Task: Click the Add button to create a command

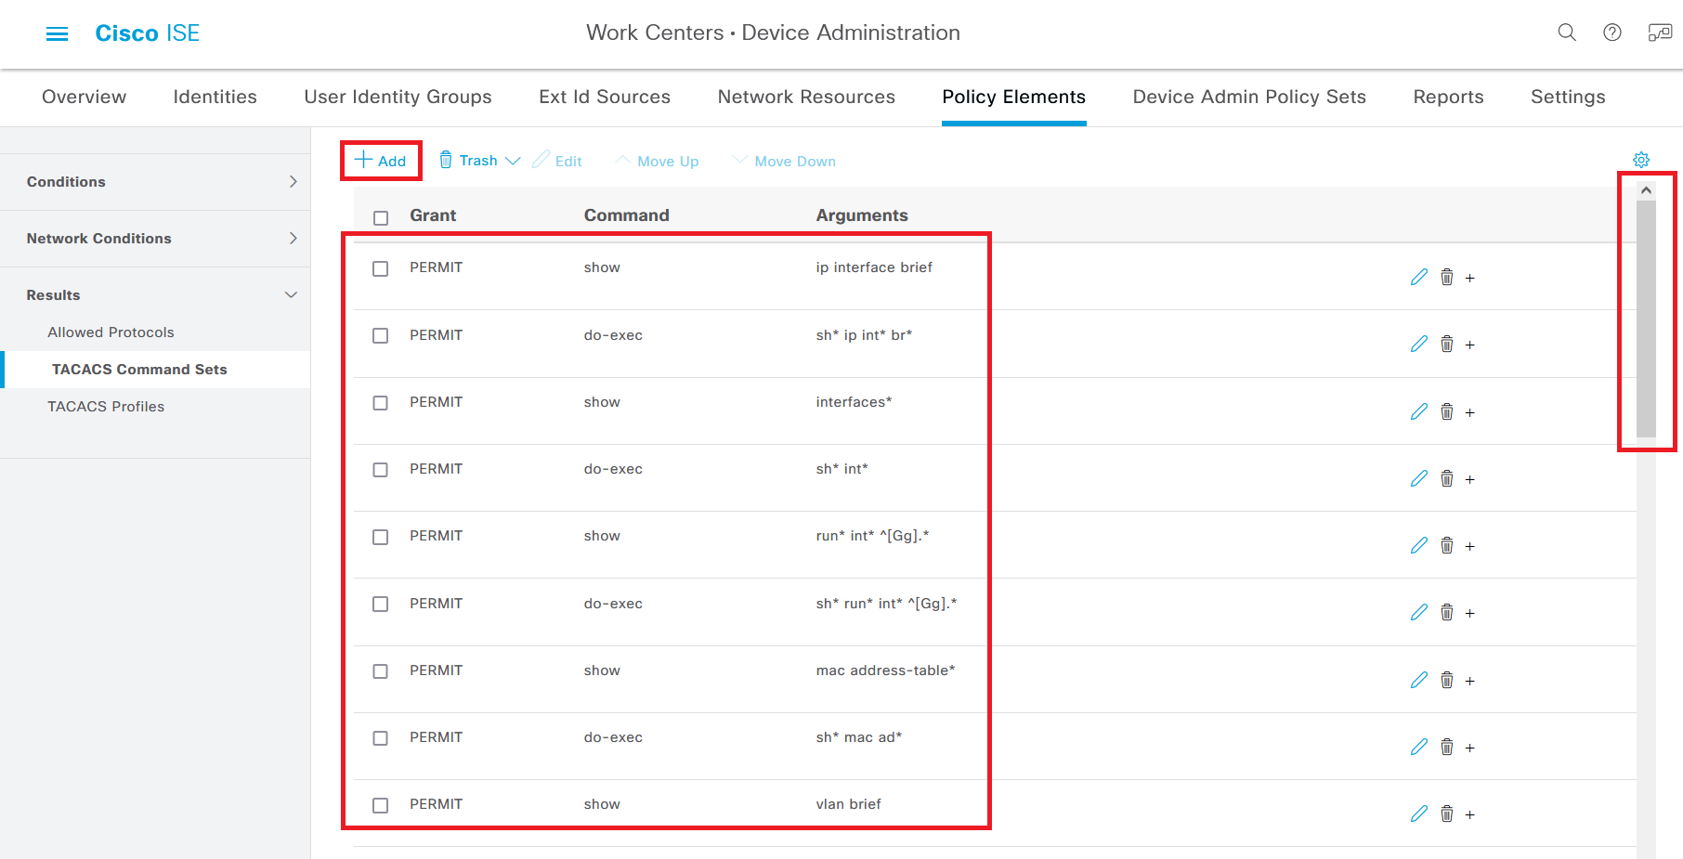Action: coord(380,160)
